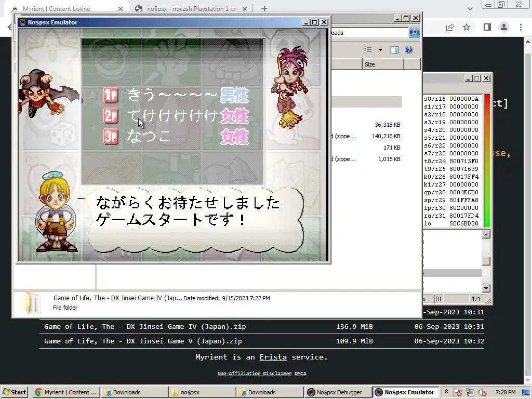Click the Erista link
This screenshot has width=532, height=399.
click(x=273, y=357)
